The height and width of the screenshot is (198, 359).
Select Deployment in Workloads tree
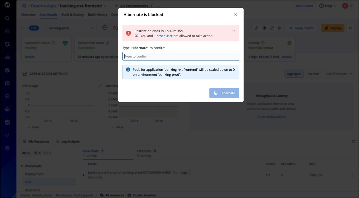[x=34, y=174]
